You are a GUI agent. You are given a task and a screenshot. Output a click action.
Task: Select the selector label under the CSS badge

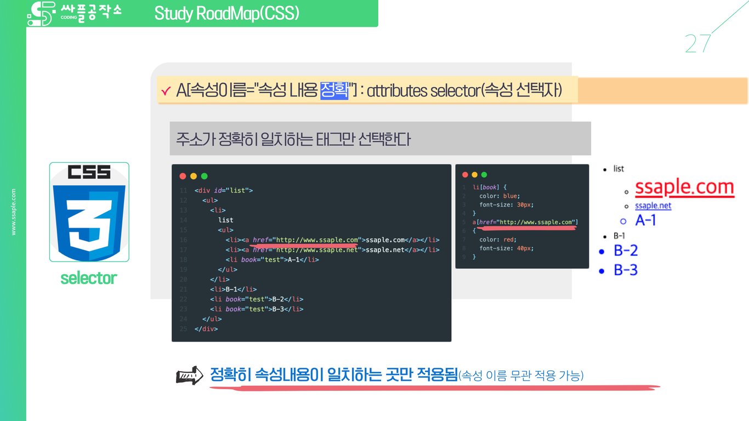coord(89,278)
